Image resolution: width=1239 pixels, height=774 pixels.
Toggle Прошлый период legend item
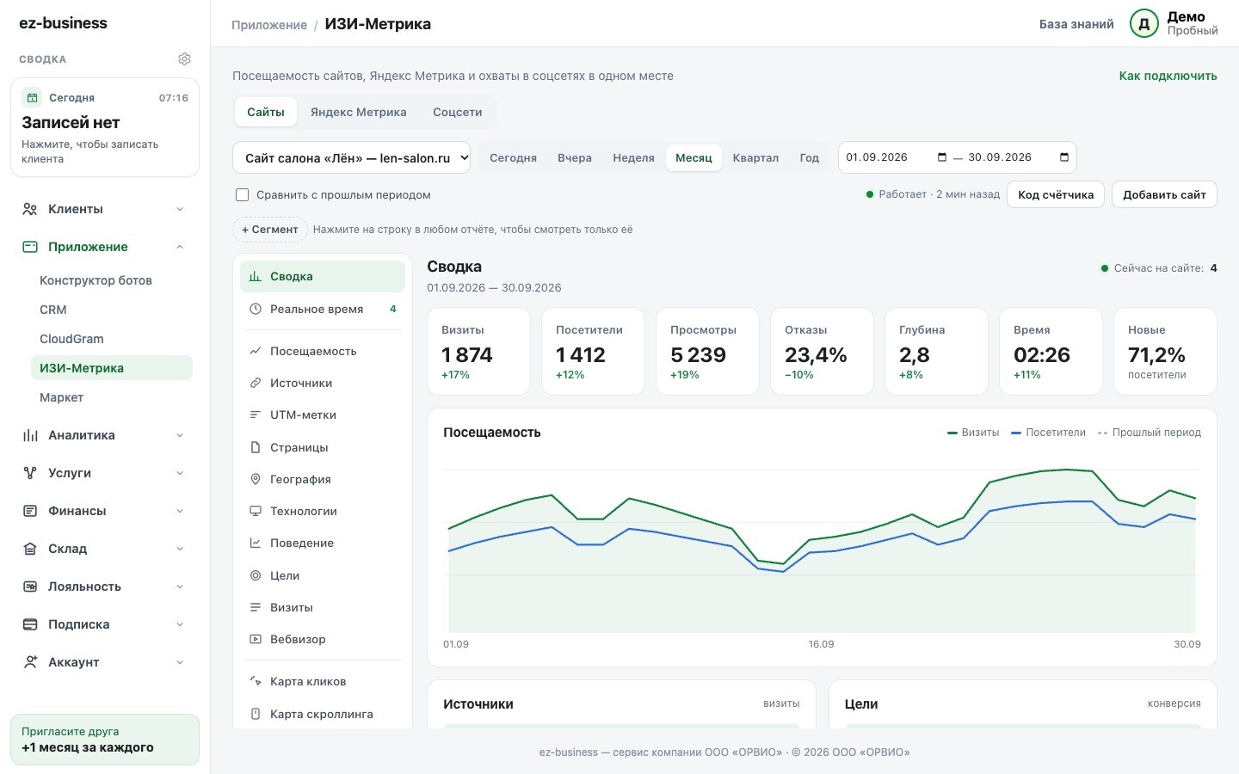(x=1150, y=433)
